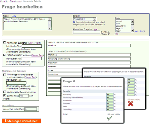Click the Bilder list scroll-down arrow
Viewport: 151px width, 126px height.
tap(132, 31)
